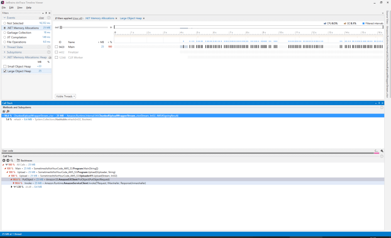Check the Main thread 9420 checkbox

coord(56,47)
